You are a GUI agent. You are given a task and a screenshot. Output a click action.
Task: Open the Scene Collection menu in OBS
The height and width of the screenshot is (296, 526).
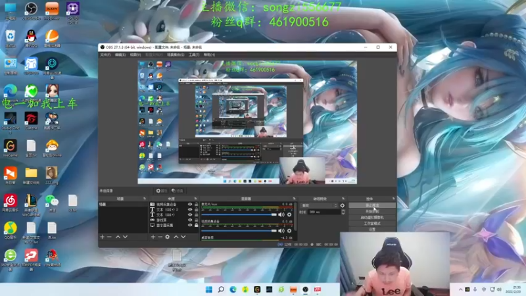176,55
